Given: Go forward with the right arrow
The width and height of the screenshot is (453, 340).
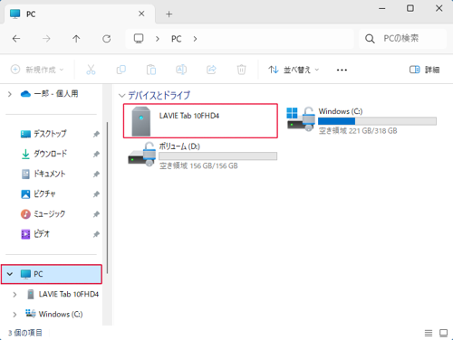Looking at the screenshot, I should [x=46, y=39].
